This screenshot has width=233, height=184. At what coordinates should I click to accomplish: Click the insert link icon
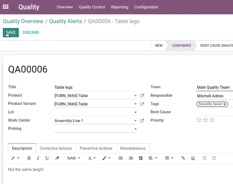tap(183, 158)
